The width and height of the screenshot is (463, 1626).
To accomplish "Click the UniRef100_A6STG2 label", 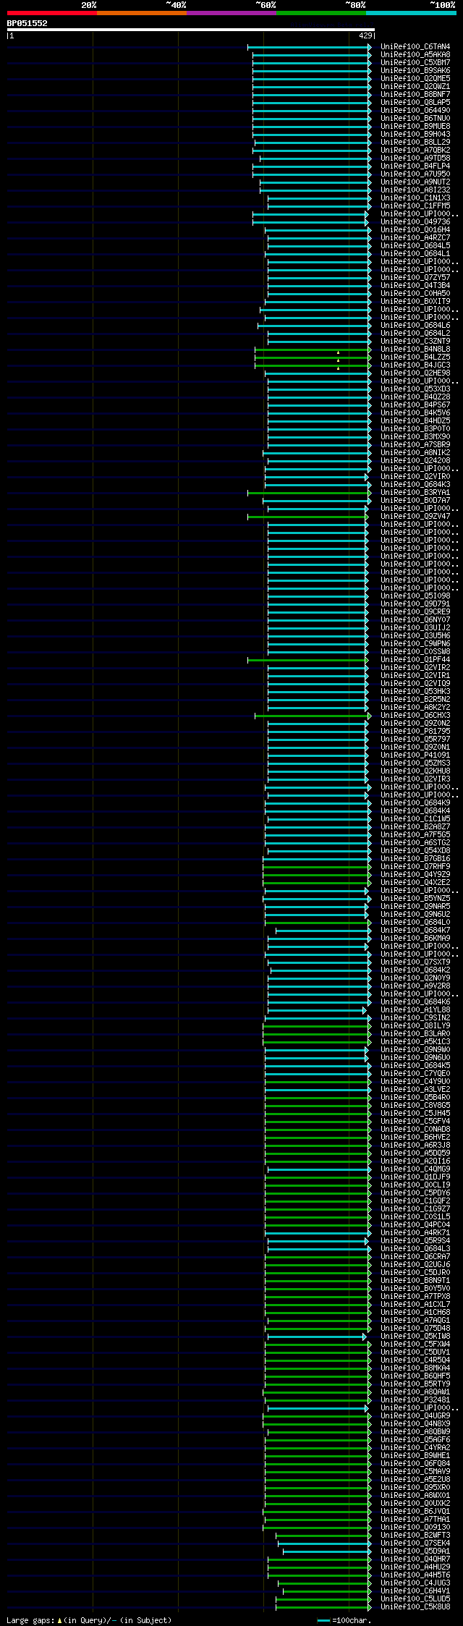I will click(x=415, y=843).
